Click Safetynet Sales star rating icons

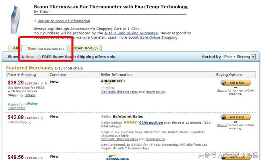pyautogui.click(x=131, y=123)
